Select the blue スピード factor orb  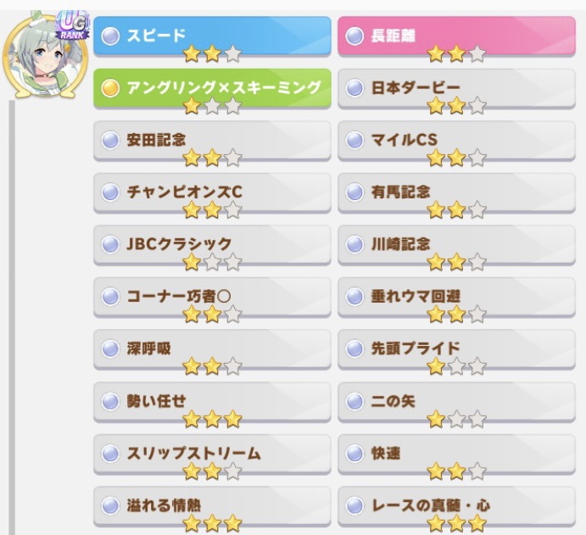110,36
